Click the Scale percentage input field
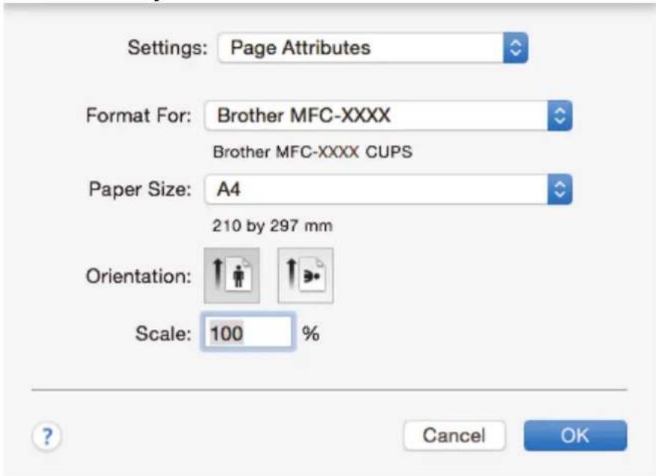Viewport: 656px width, 476px height. [248, 333]
